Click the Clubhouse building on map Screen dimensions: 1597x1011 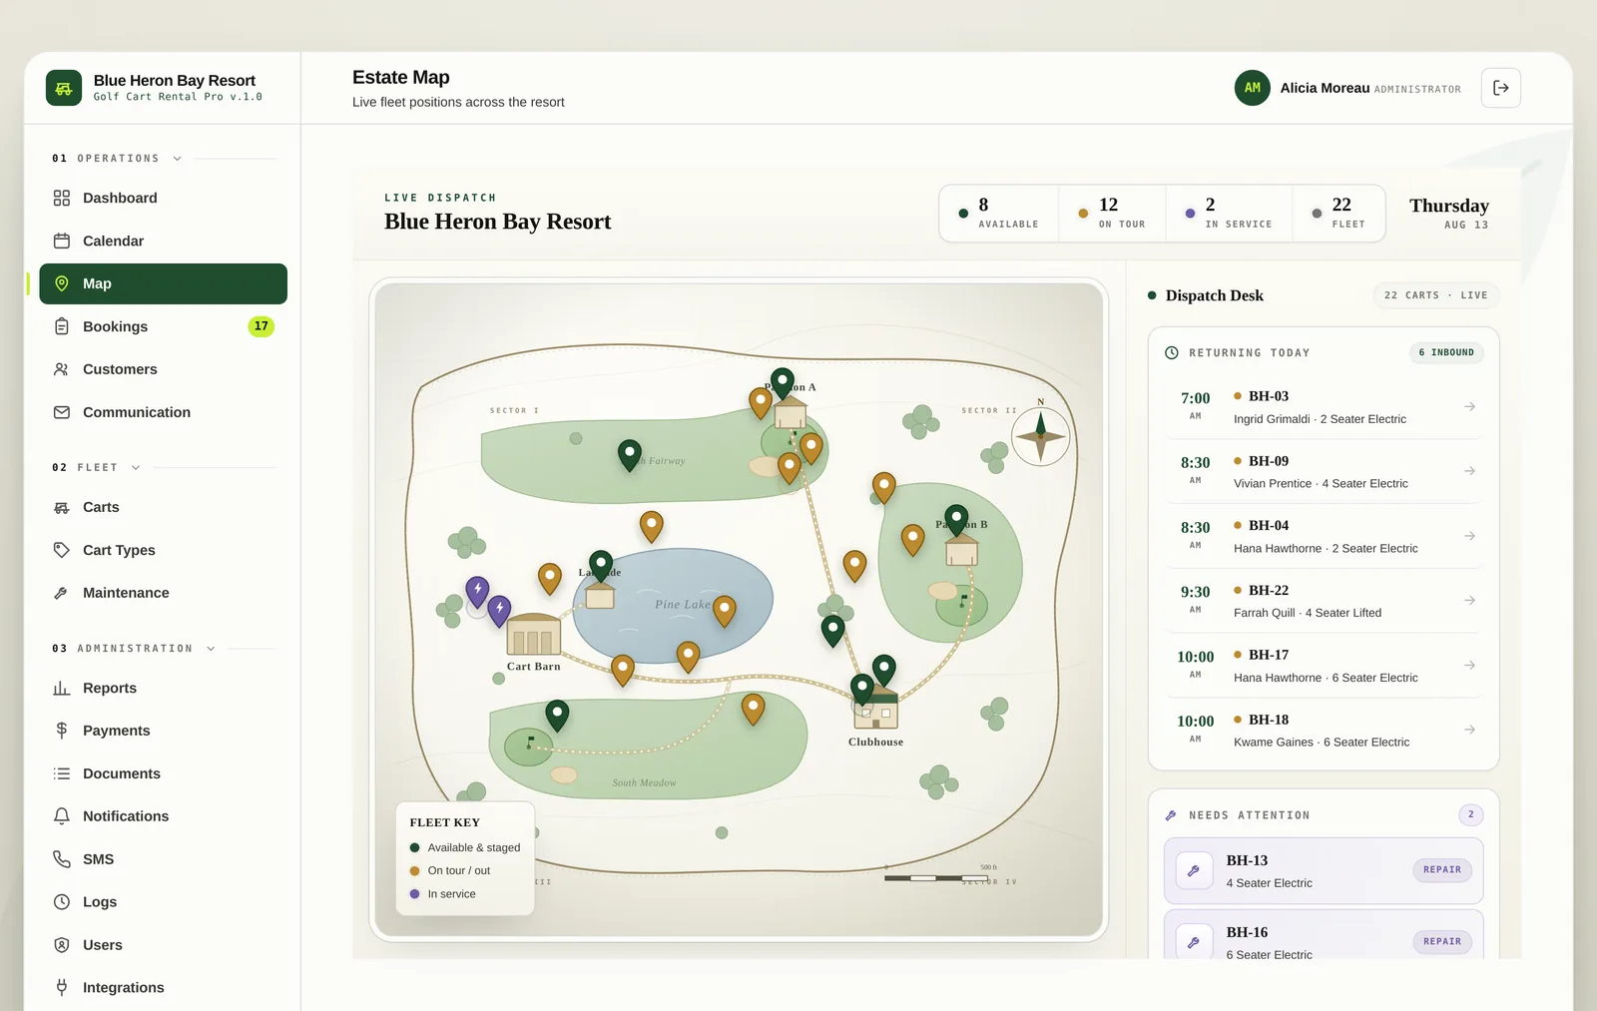[876, 709]
